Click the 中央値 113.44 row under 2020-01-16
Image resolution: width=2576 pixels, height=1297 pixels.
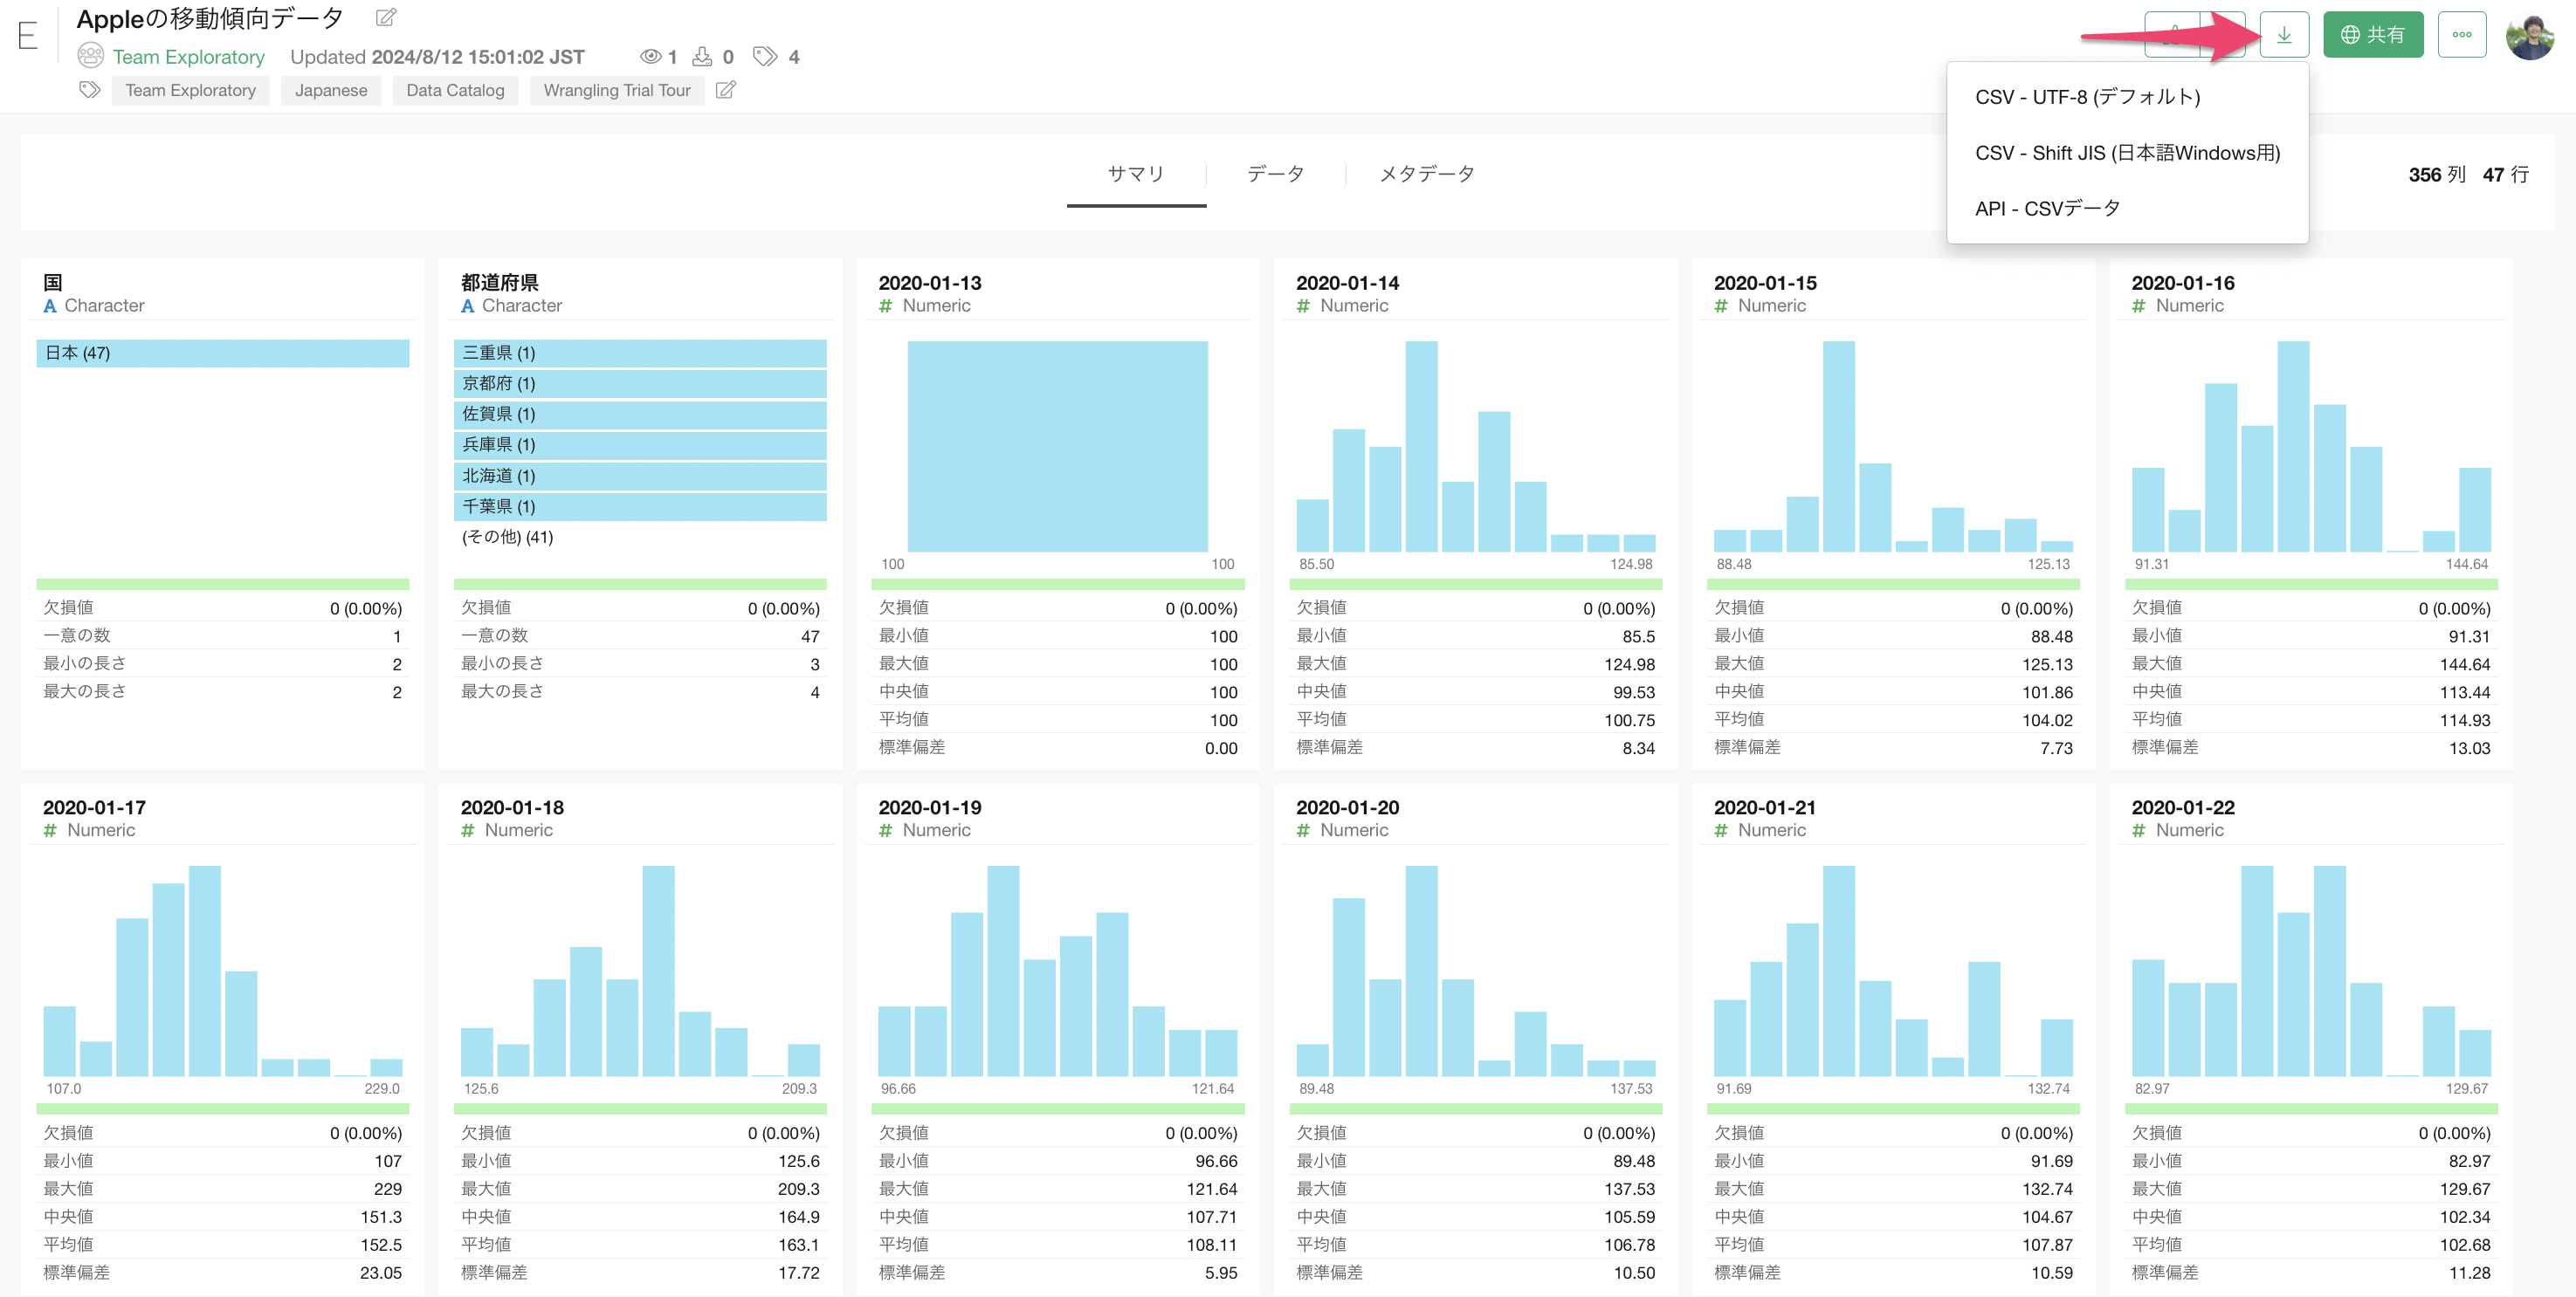pos(2311,691)
